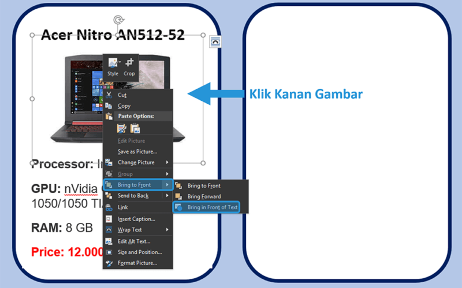Click the red Price text
Viewport: 462px width, 288px height.
[67, 252]
